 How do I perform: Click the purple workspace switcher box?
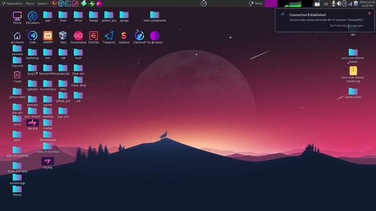[271, 4]
